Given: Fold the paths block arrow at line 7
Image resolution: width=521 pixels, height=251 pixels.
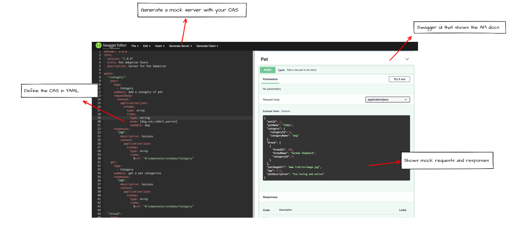Looking at the screenshot, I should pyautogui.click(x=102, y=74).
